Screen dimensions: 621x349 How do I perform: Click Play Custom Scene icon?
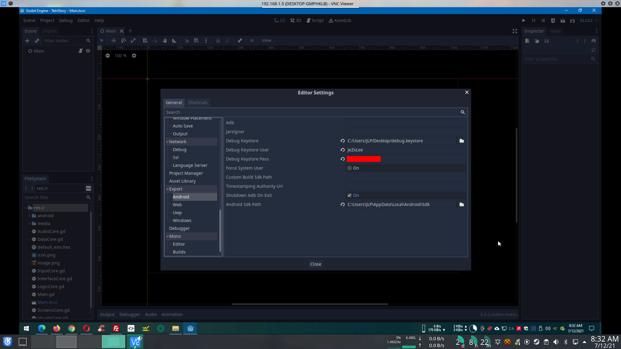coord(572,20)
